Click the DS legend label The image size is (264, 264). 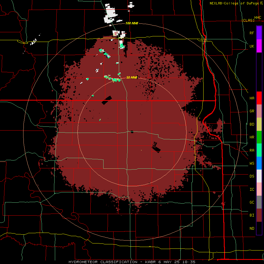252,176
